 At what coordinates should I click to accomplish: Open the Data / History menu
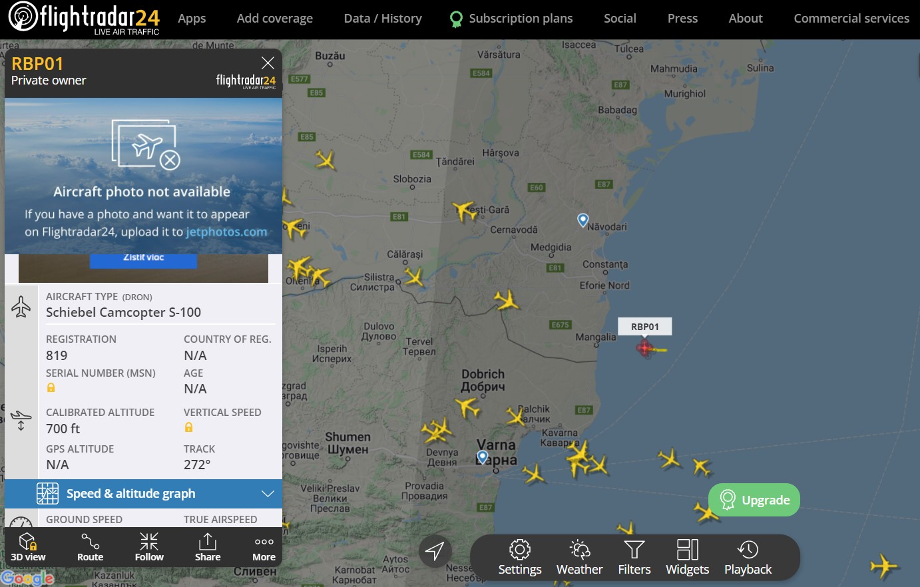(x=383, y=19)
